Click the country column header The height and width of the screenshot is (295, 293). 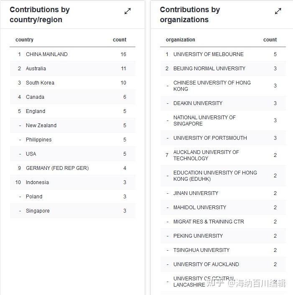(24, 40)
